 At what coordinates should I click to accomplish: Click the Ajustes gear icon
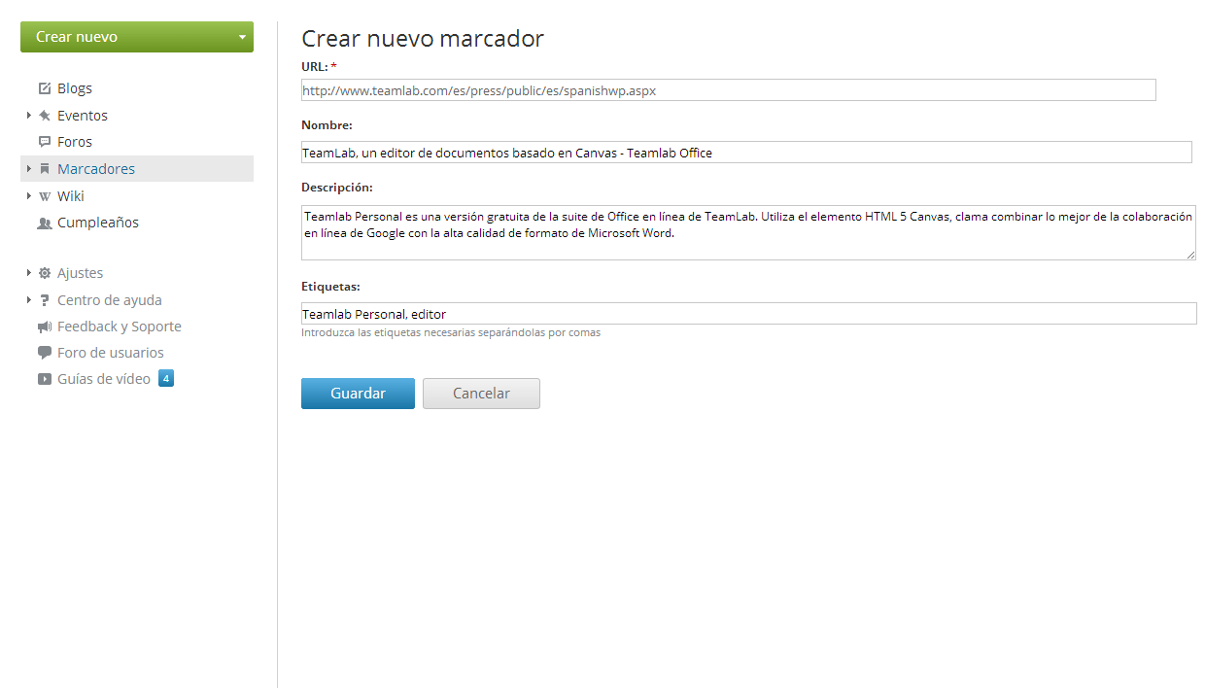[x=45, y=273]
